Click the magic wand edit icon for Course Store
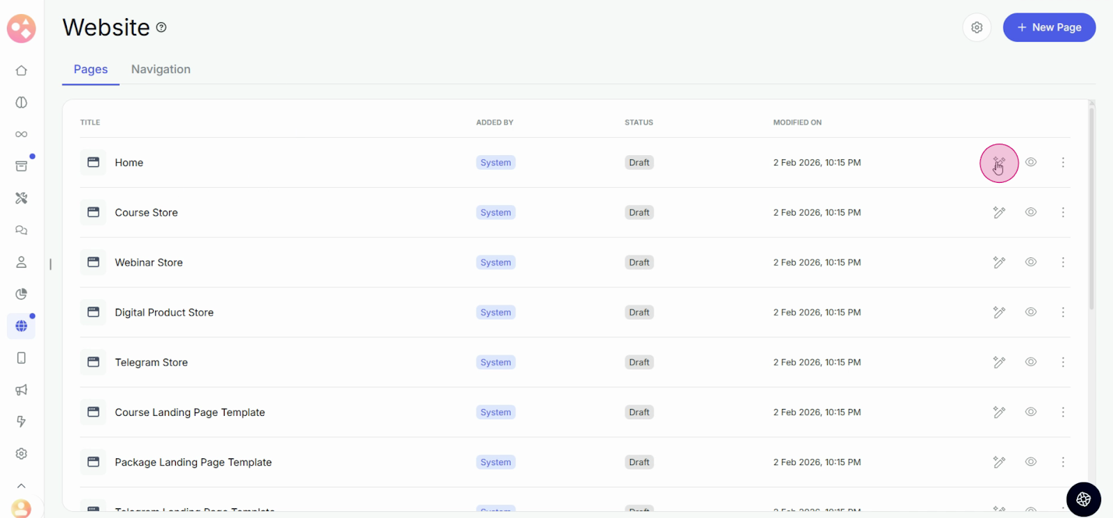Screen dimensions: 1113x518 tap(999, 213)
